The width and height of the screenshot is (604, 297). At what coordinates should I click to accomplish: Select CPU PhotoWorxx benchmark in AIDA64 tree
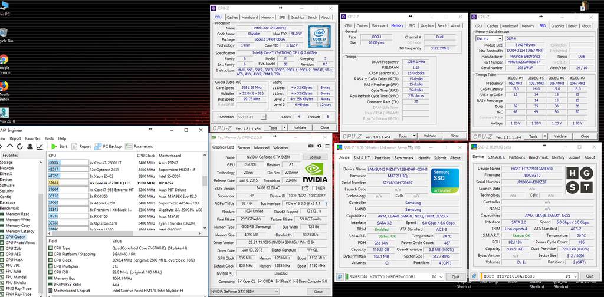(20, 243)
